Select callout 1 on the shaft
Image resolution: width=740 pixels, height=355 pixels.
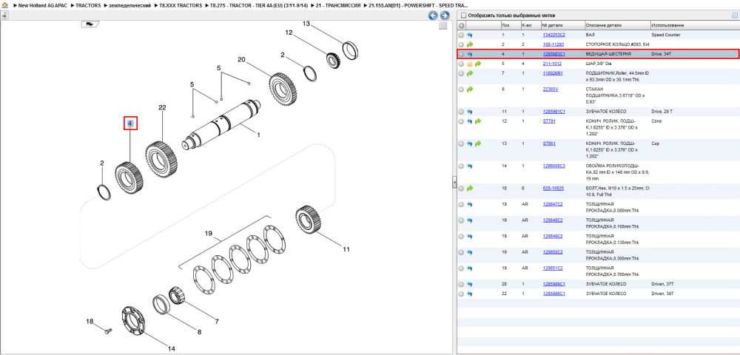click(258, 135)
